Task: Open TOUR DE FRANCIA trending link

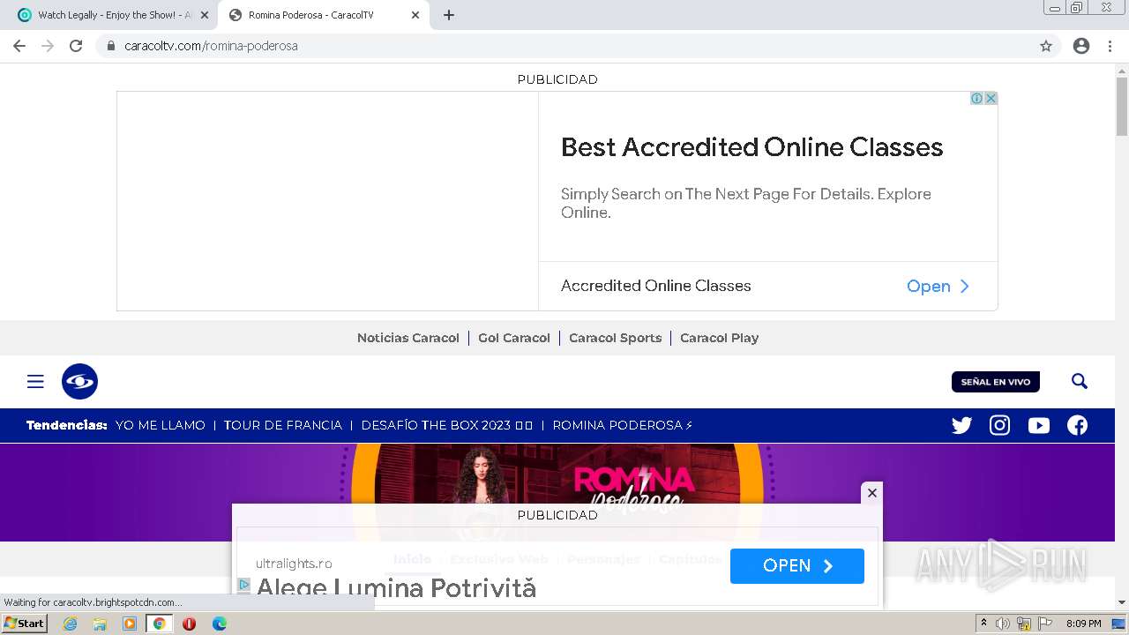Action: click(282, 425)
